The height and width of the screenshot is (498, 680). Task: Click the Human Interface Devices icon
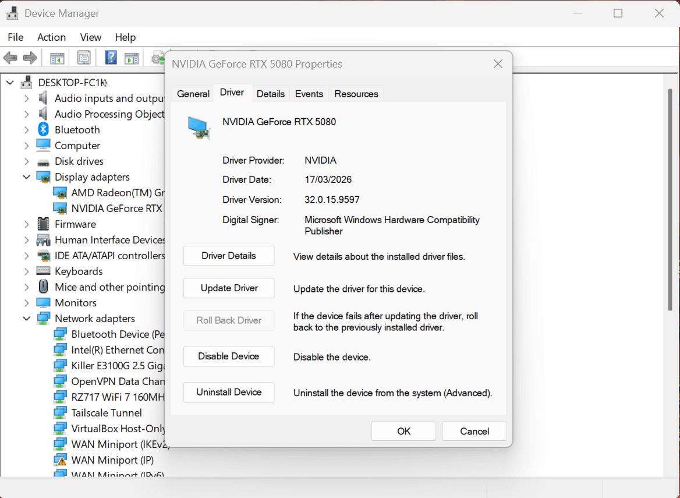point(43,240)
